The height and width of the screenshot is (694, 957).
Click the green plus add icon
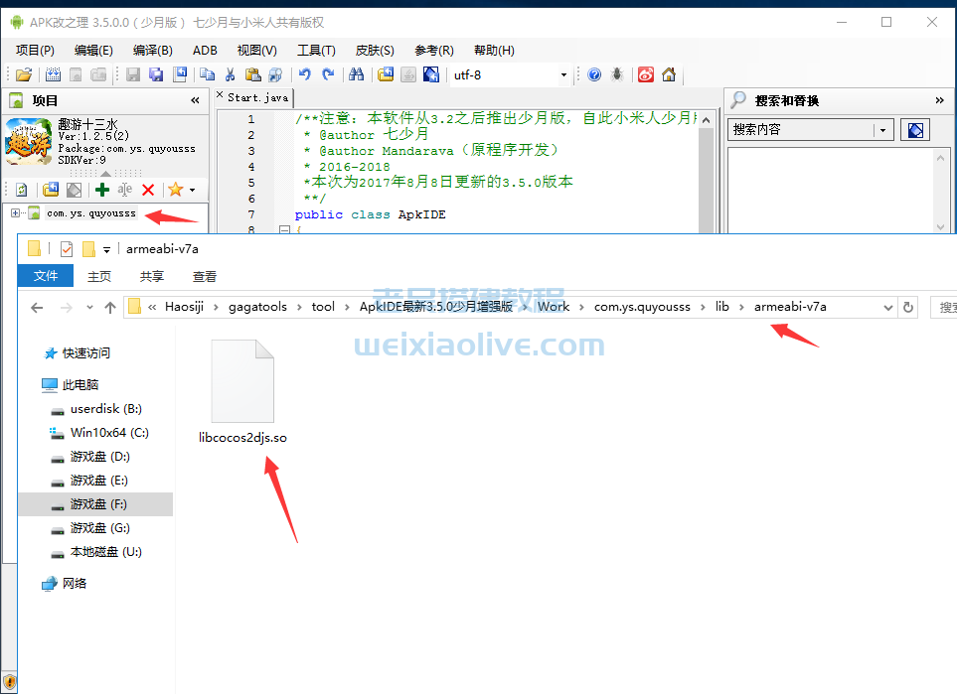tap(101, 190)
